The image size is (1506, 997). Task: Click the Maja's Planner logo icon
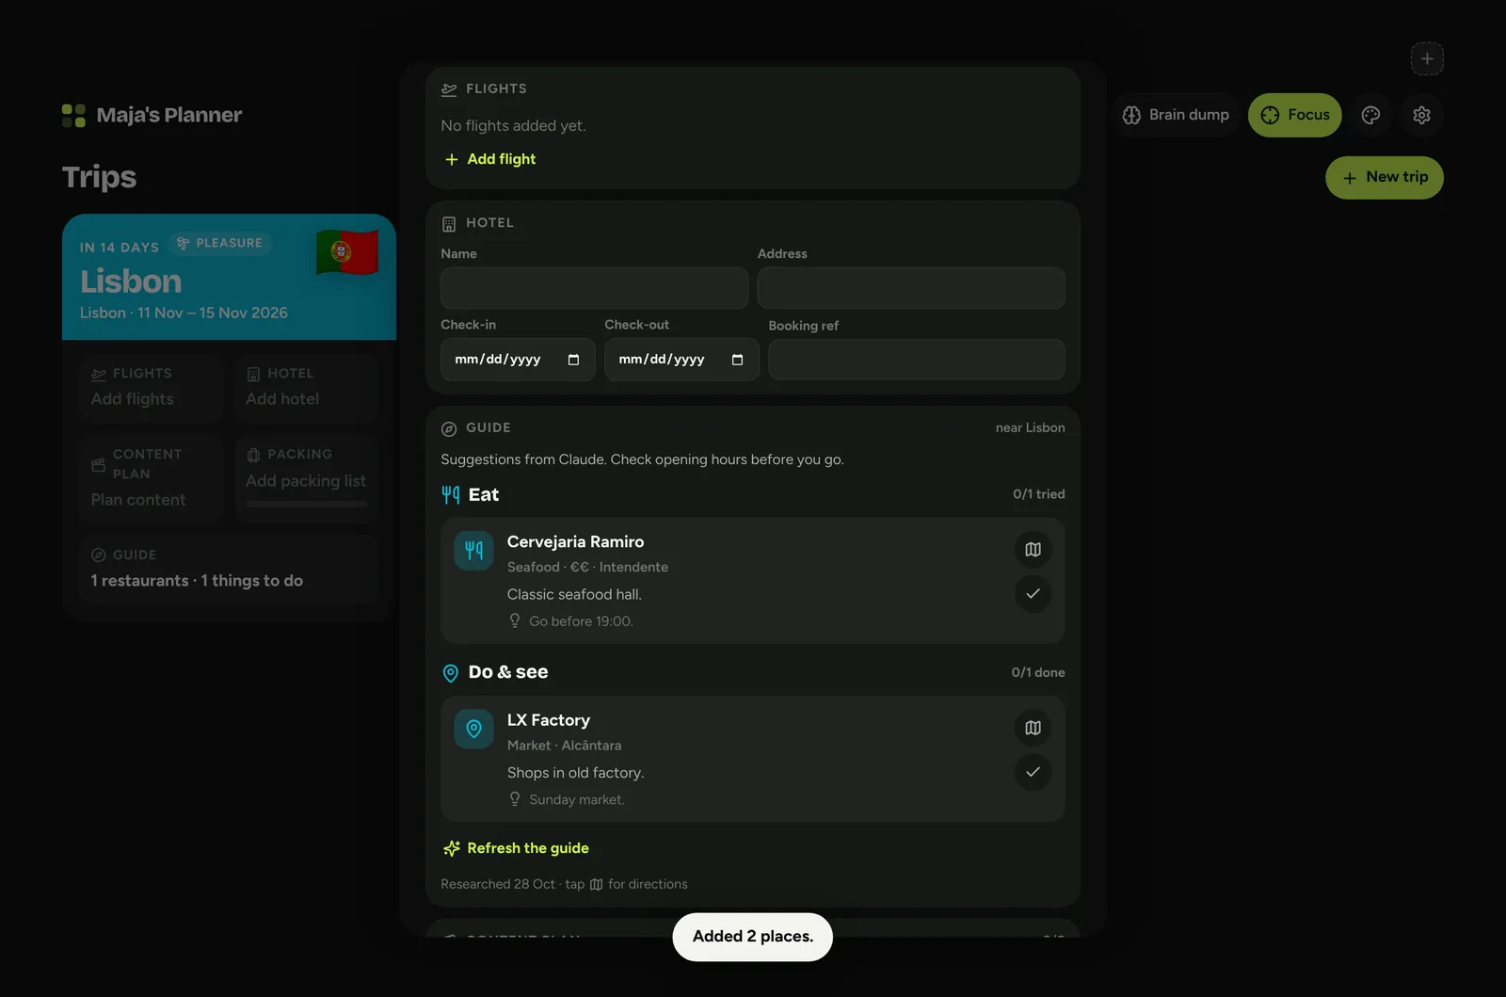tap(73, 115)
